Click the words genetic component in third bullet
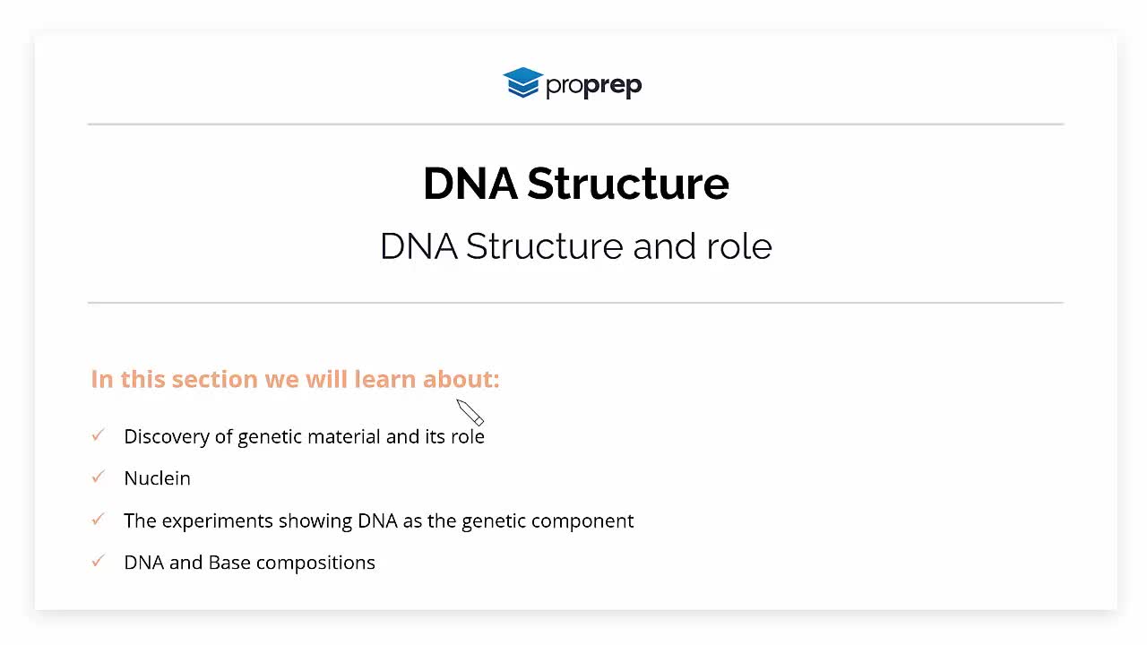The height and width of the screenshot is (645, 1147). [548, 520]
